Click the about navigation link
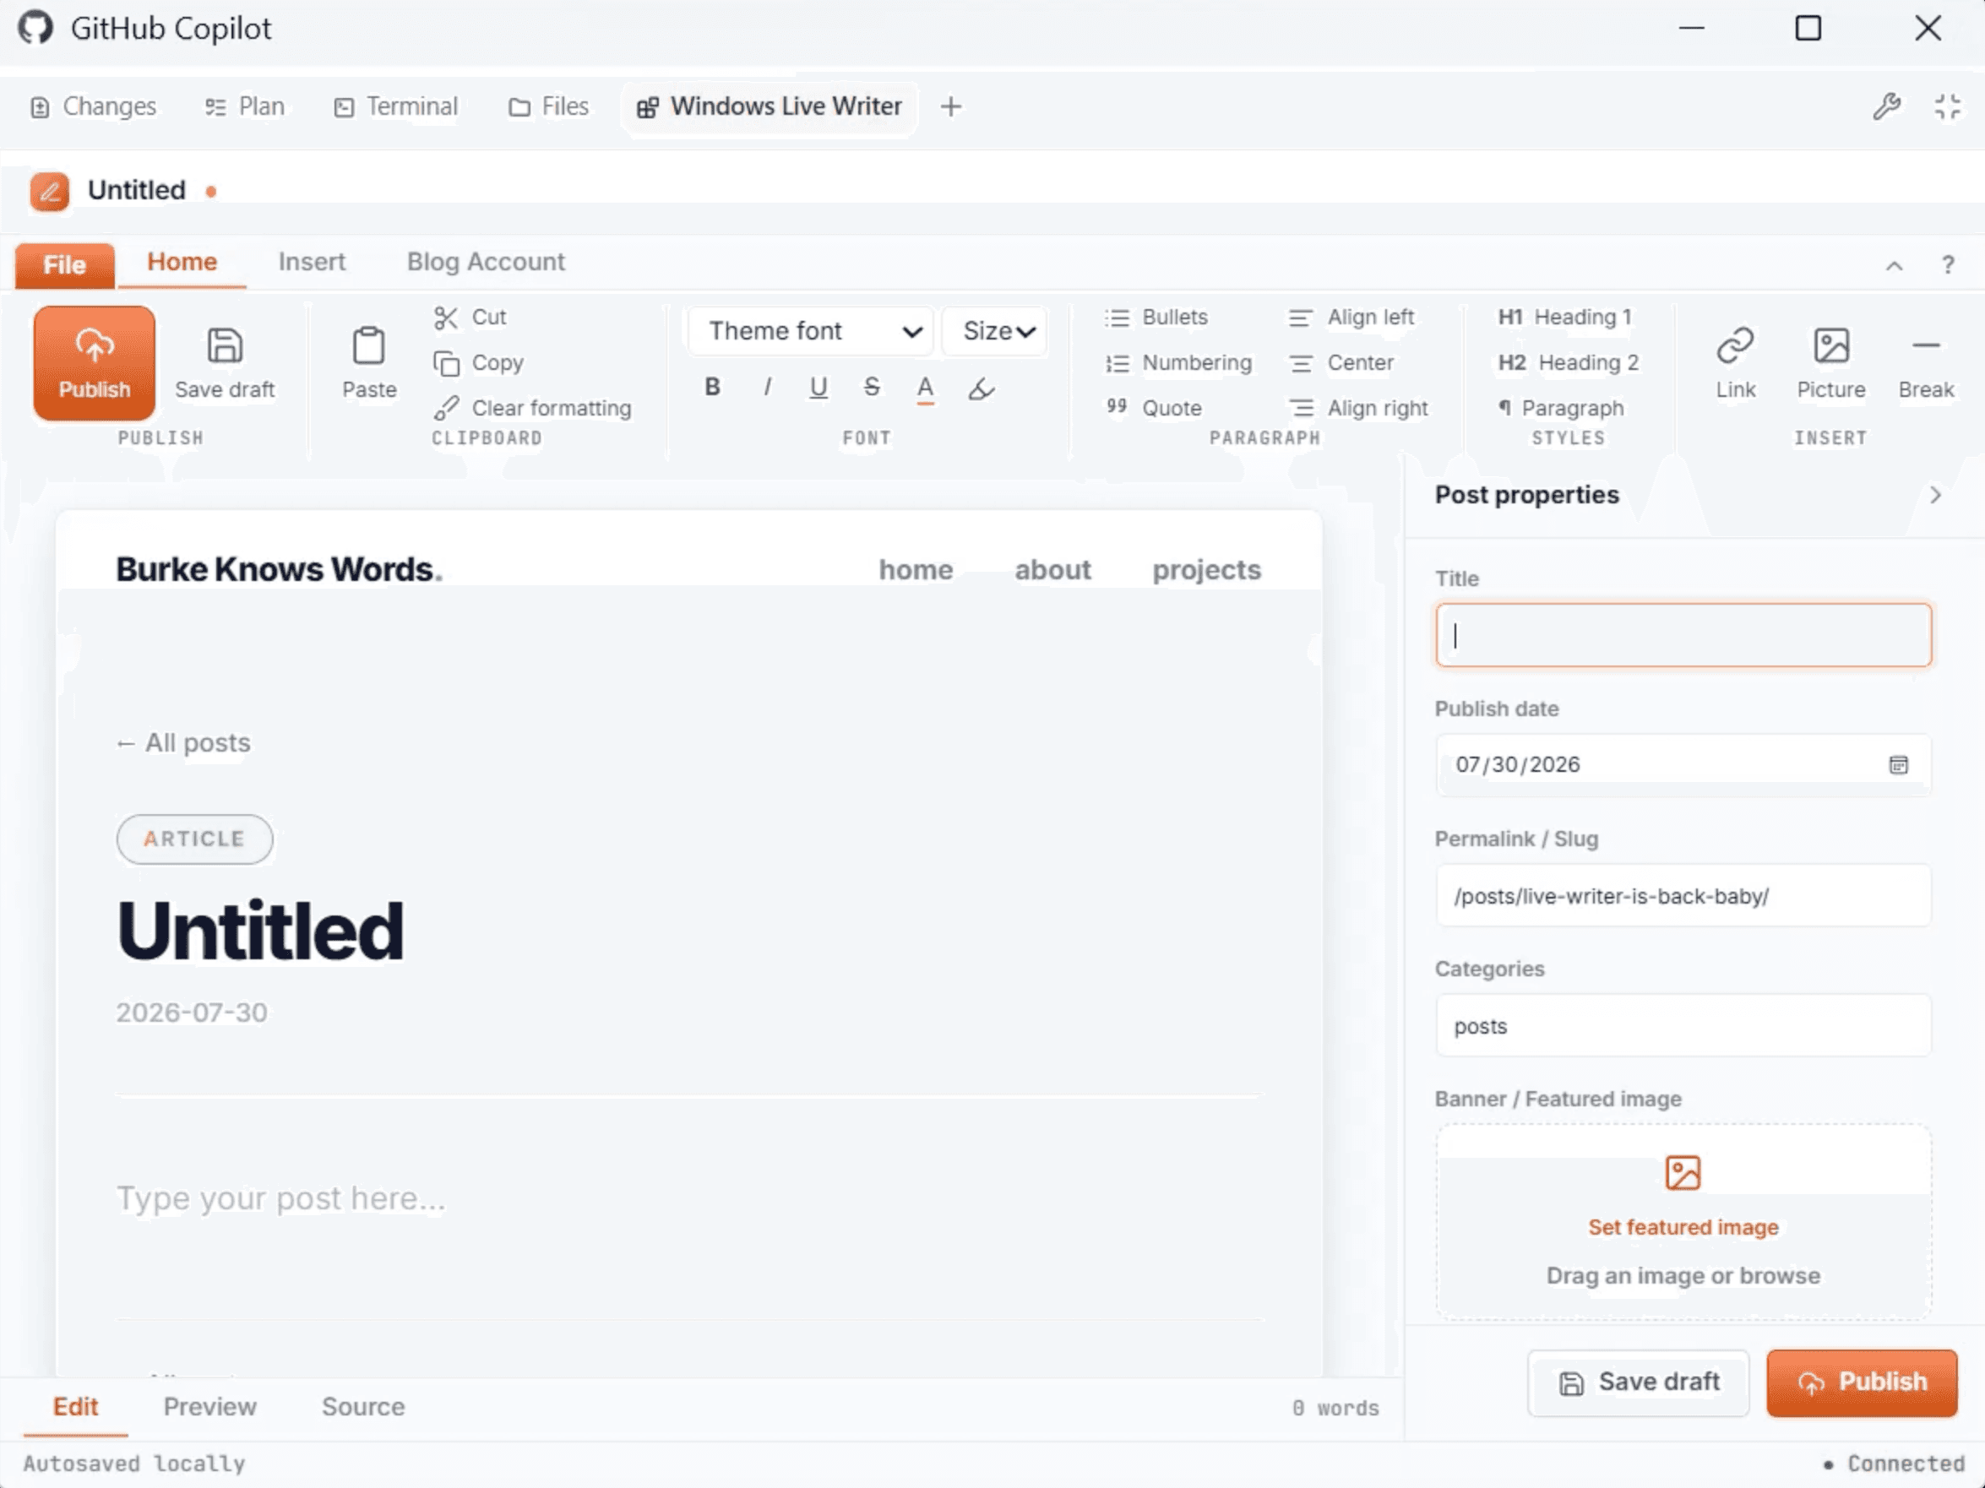The width and height of the screenshot is (1985, 1488). (x=1052, y=569)
